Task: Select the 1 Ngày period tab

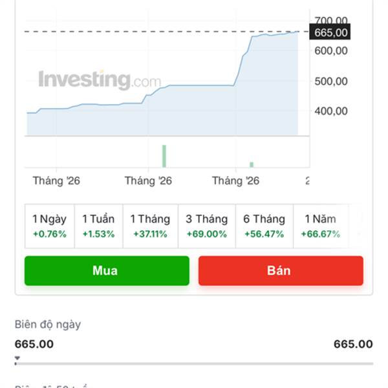Action: click(x=50, y=226)
